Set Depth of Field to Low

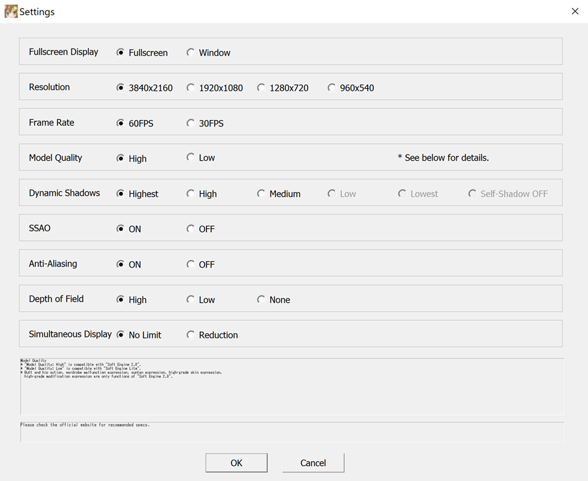pos(191,299)
